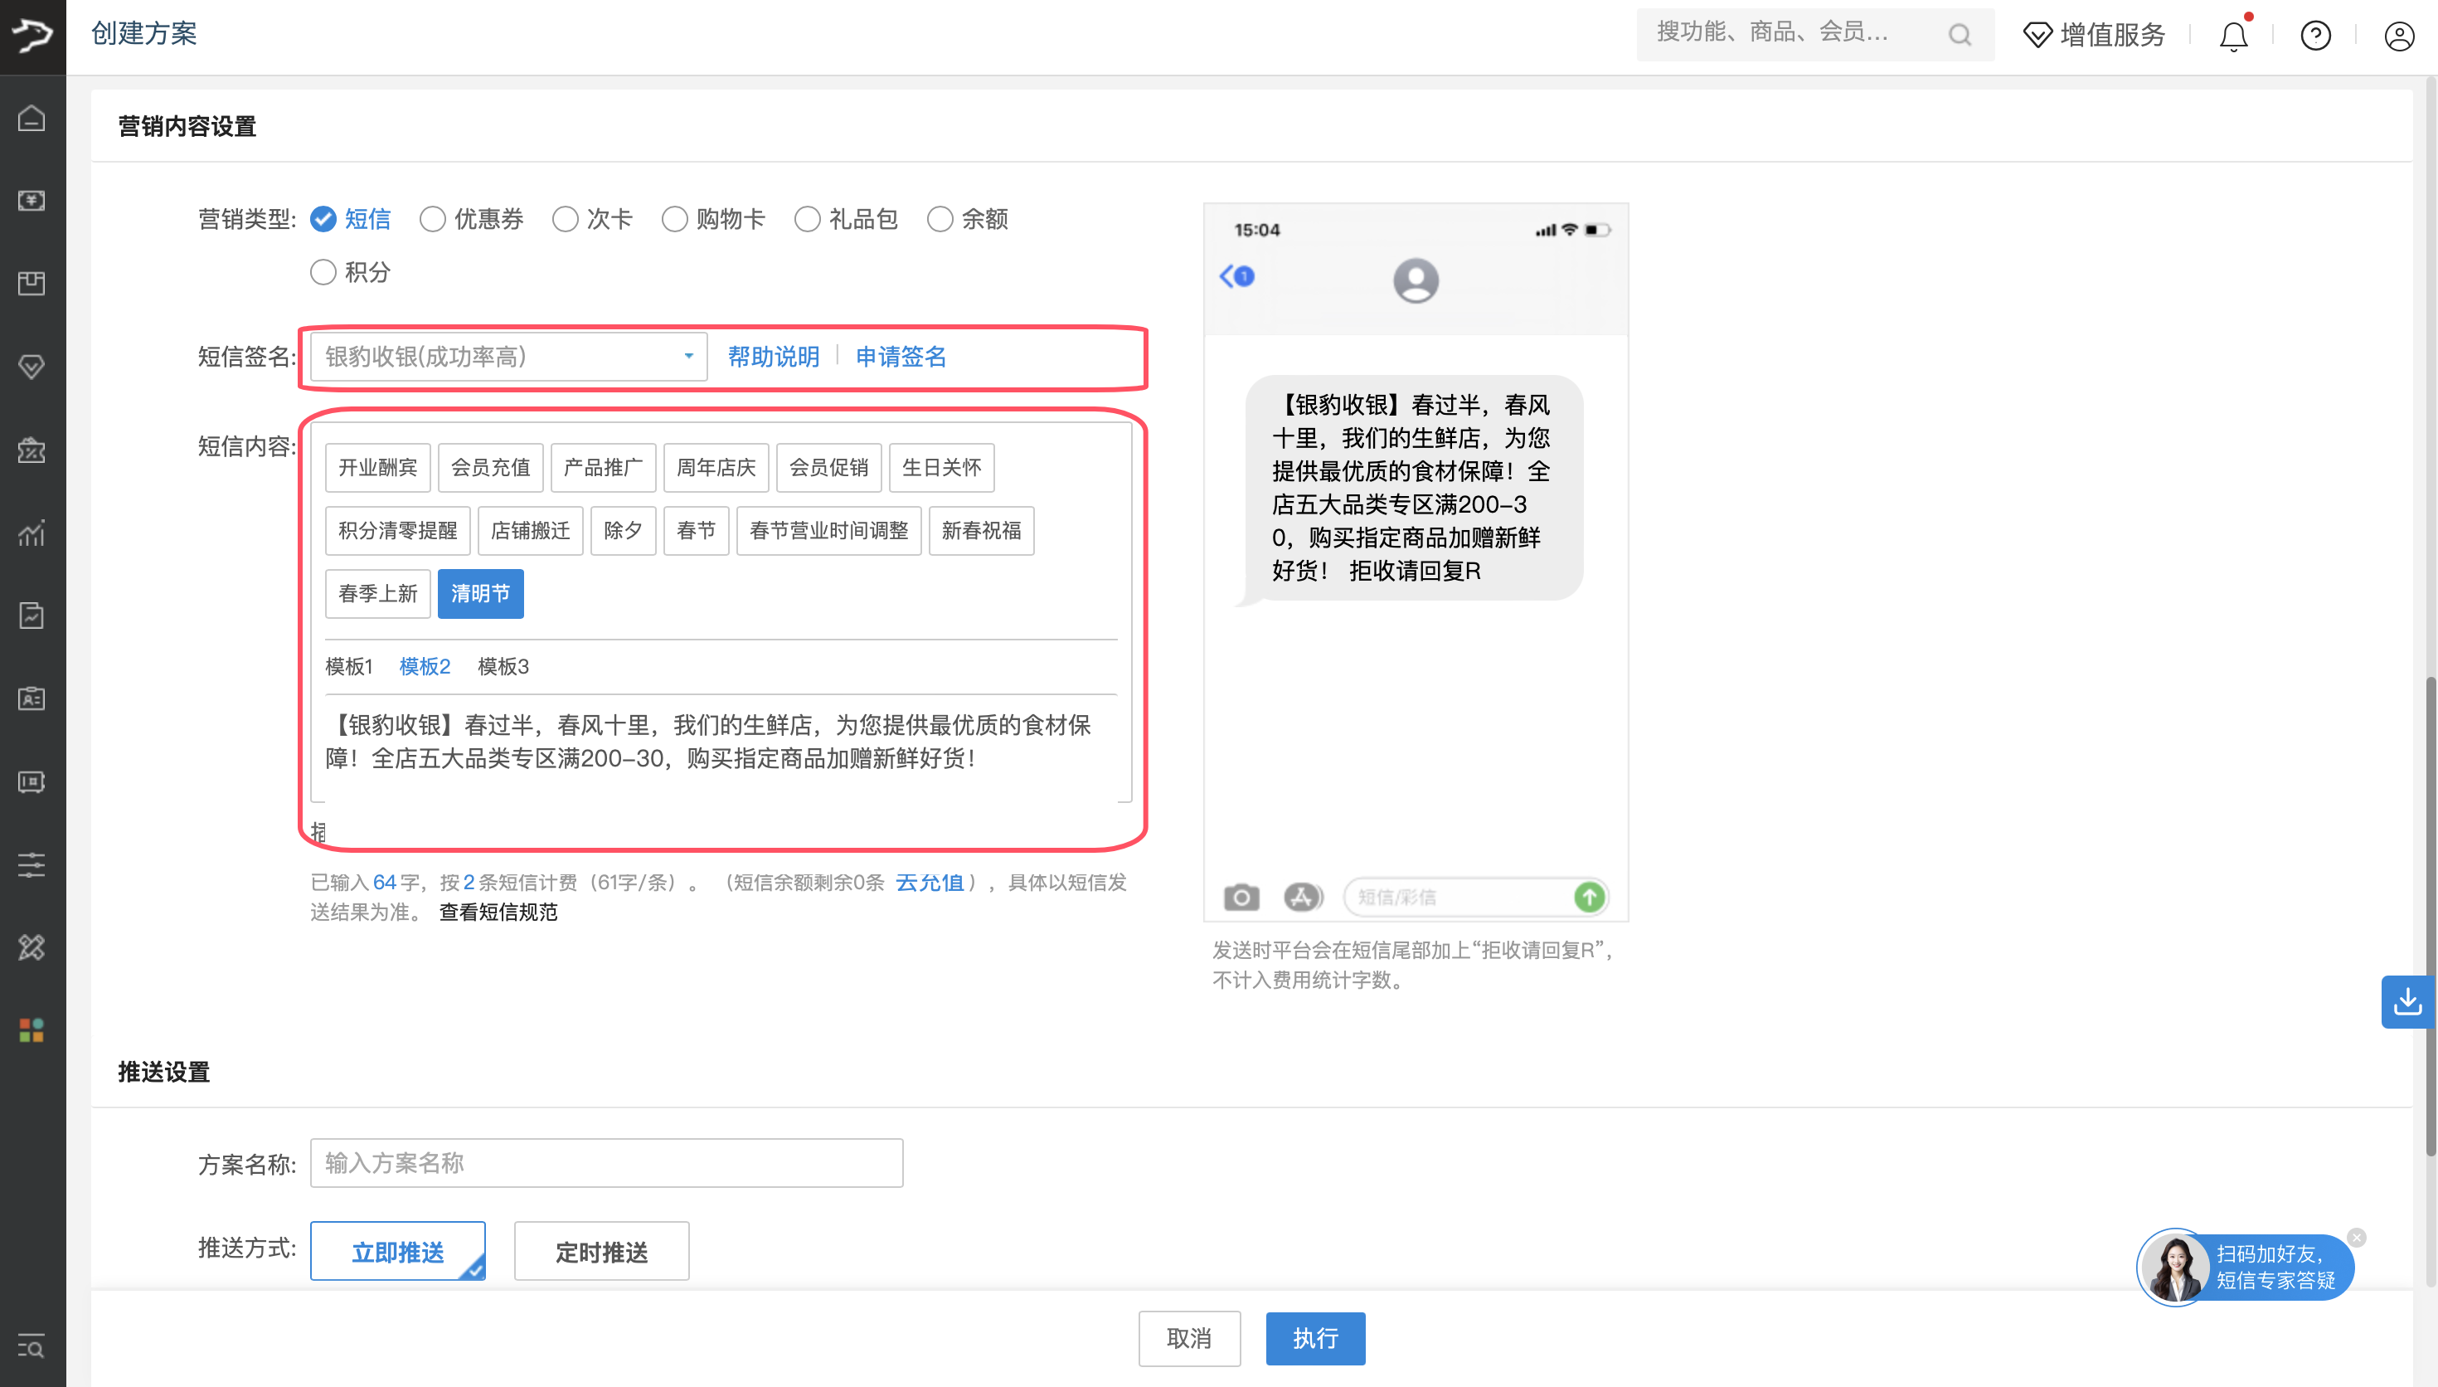Expand the 短信签名 signature dropdown
This screenshot has width=2438, height=1387.
[x=508, y=356]
